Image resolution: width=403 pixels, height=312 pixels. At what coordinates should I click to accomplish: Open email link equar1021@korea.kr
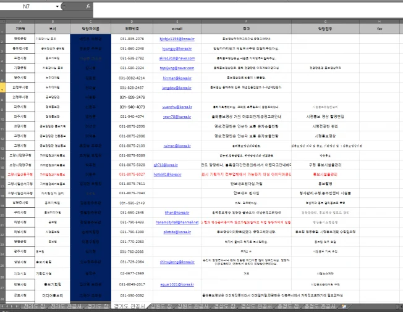(x=177, y=285)
